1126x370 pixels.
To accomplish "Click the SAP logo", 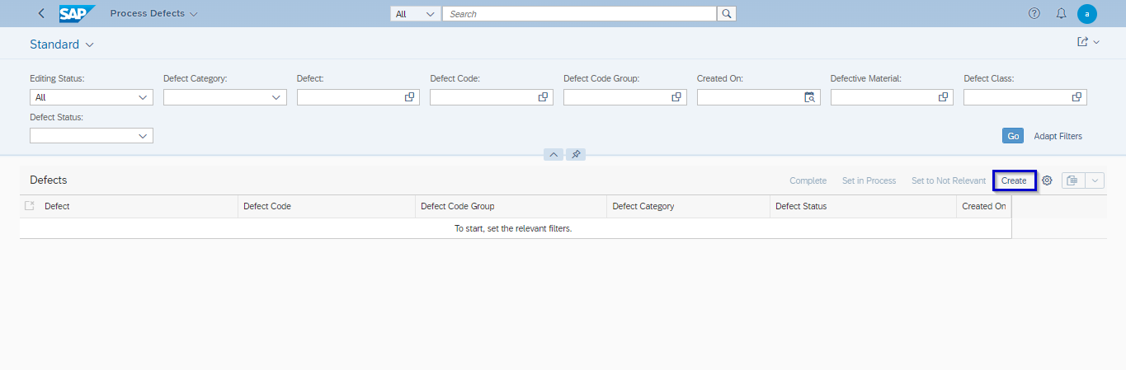I will (78, 14).
